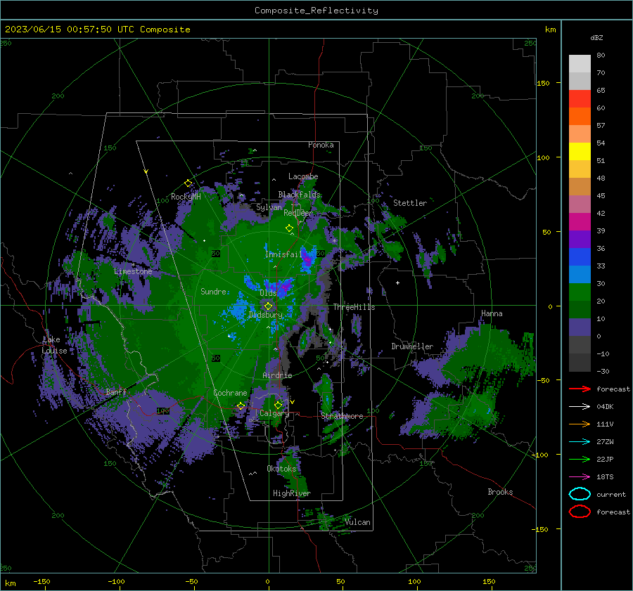
Task: Click the Cochrane city label
Action: click(x=230, y=393)
